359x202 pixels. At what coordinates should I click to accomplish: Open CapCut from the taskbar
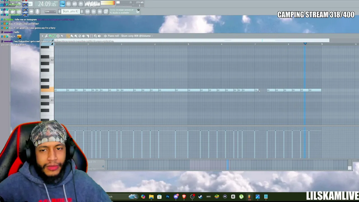point(233,197)
